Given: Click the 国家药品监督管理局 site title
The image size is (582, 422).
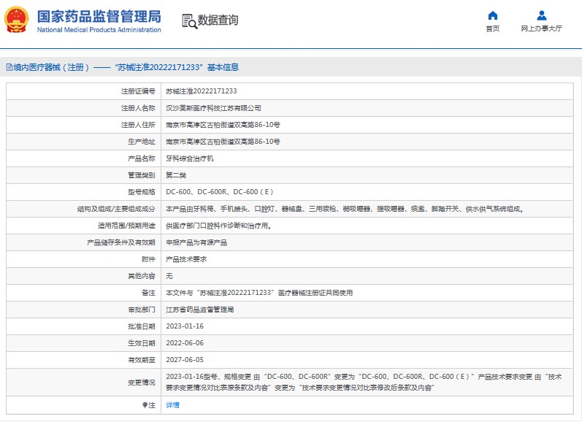Looking at the screenshot, I should (99, 16).
